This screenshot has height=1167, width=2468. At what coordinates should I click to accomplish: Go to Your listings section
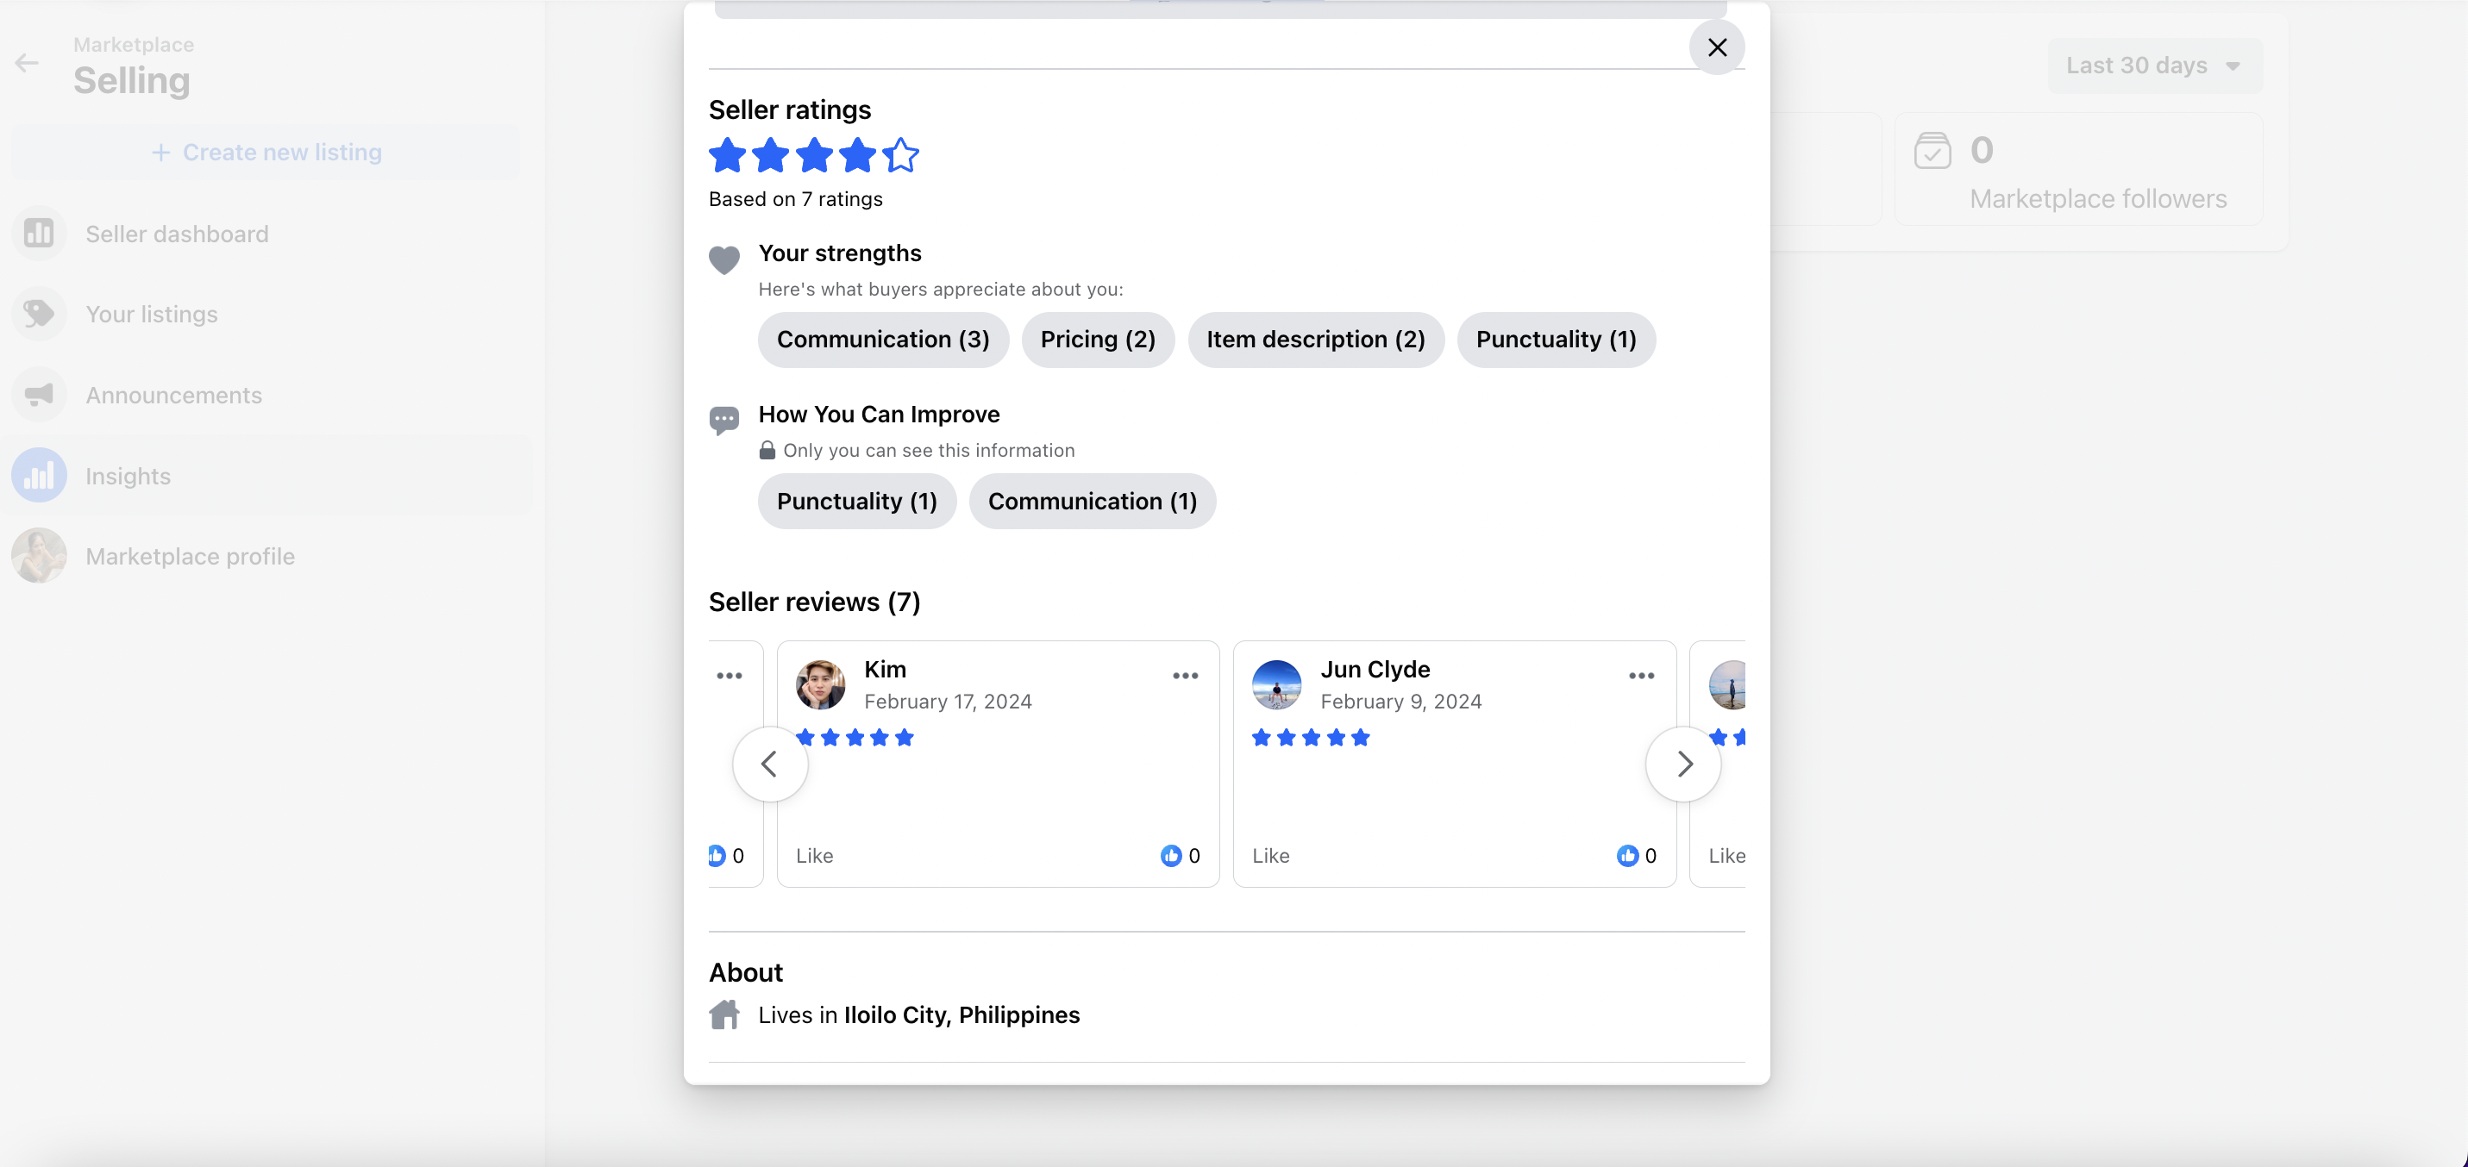pos(152,314)
